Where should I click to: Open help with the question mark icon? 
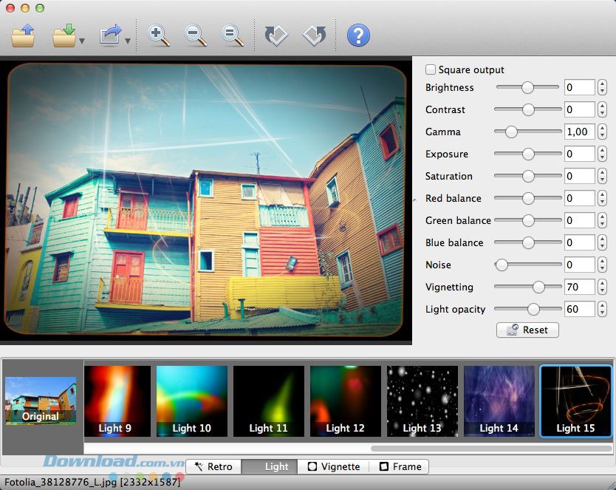click(358, 35)
